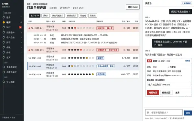This screenshot has height=121, width=194.
Task: Select the 齊套可組裝 2 filter tab
Action: tap(58, 16)
